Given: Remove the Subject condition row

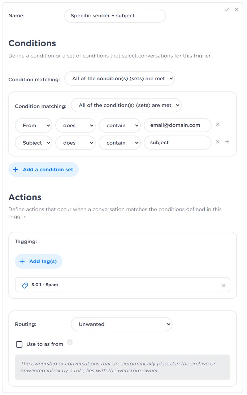Looking at the screenshot, I should 218,142.
